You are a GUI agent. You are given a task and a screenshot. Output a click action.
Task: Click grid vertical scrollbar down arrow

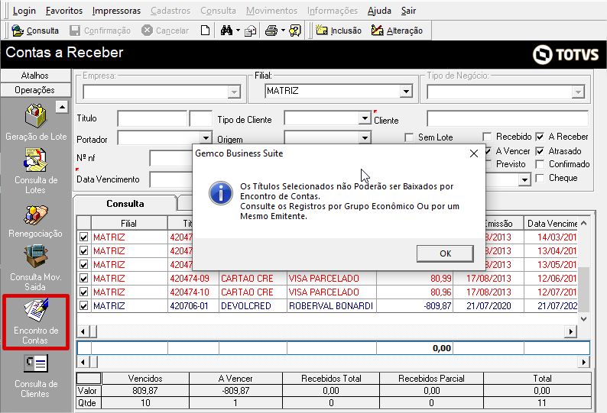tap(584, 319)
